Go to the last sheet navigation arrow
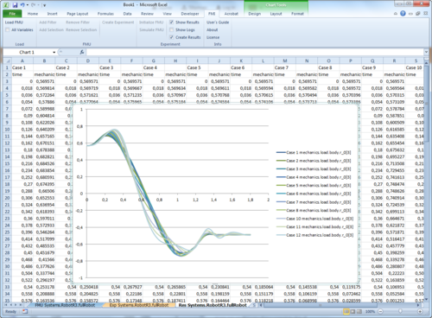This screenshot has width=432, height=318. [21, 305]
